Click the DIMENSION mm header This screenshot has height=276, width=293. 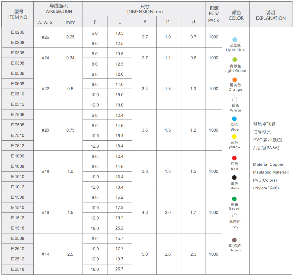click(144, 9)
